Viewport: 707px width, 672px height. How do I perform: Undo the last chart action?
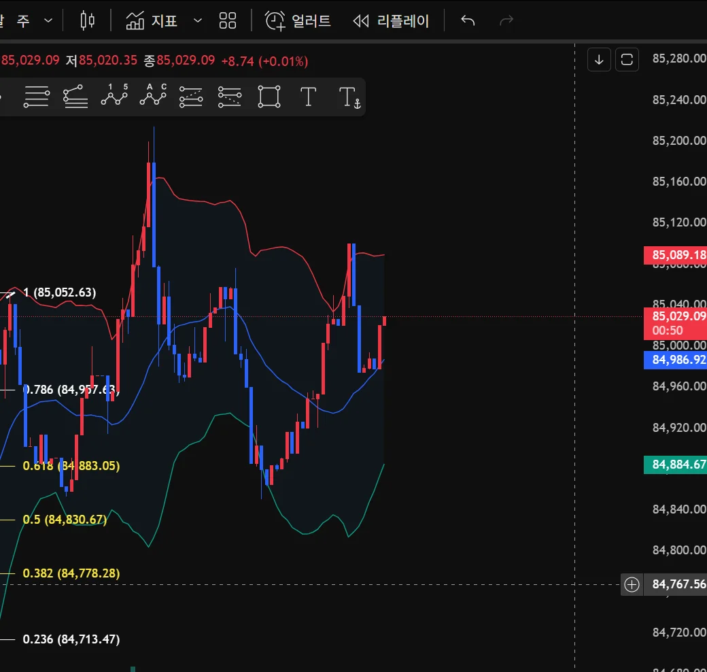tap(468, 21)
